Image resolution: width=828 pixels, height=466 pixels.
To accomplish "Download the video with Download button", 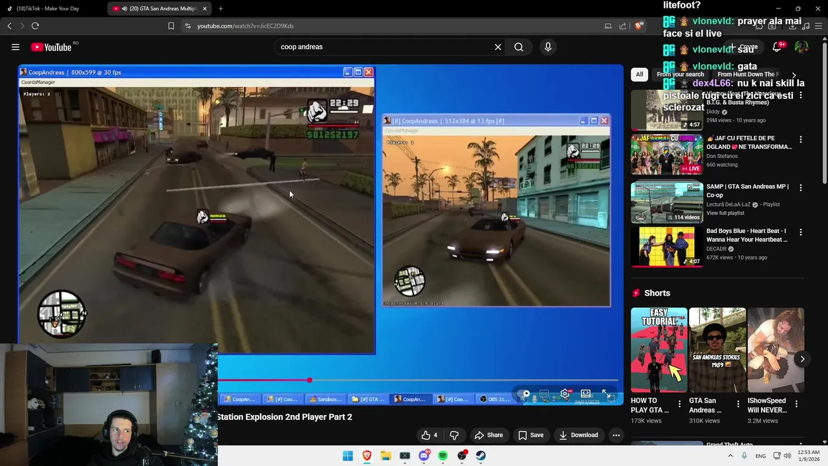I will click(x=578, y=435).
